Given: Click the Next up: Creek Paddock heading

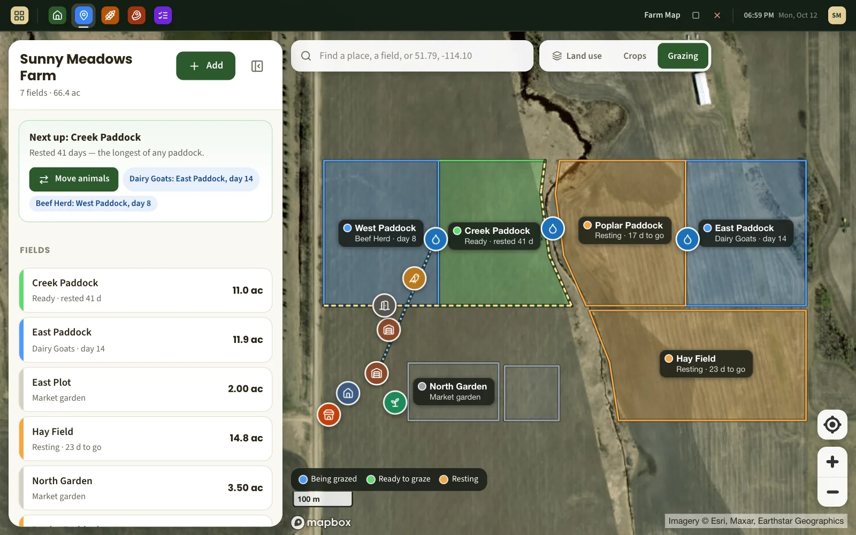Looking at the screenshot, I should tap(85, 137).
